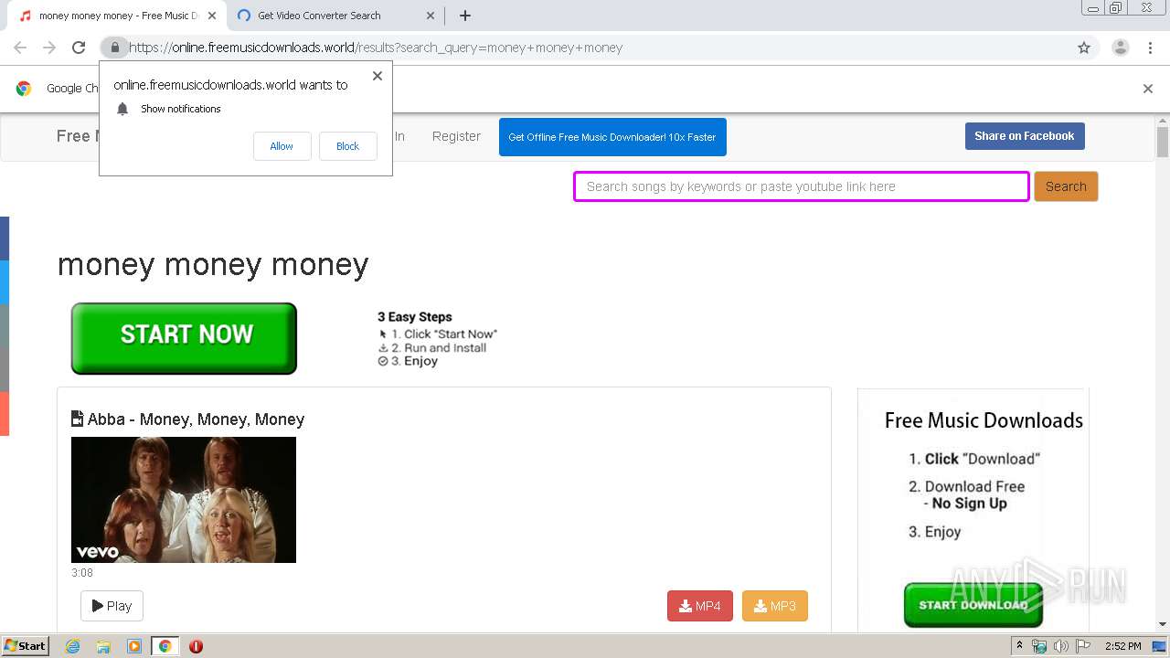Open Internet Explorer from the taskbar

click(x=72, y=646)
